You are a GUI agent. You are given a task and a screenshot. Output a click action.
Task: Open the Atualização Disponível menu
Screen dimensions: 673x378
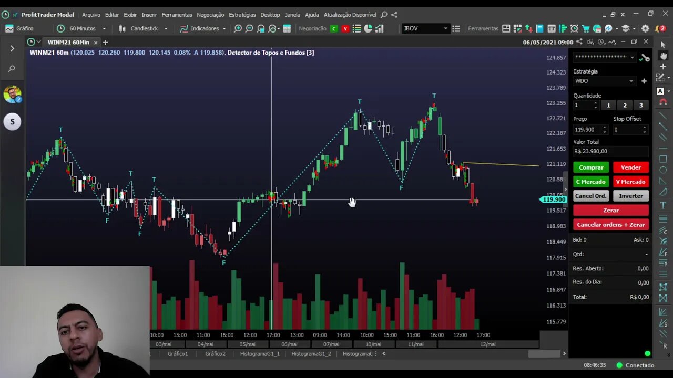pos(350,15)
